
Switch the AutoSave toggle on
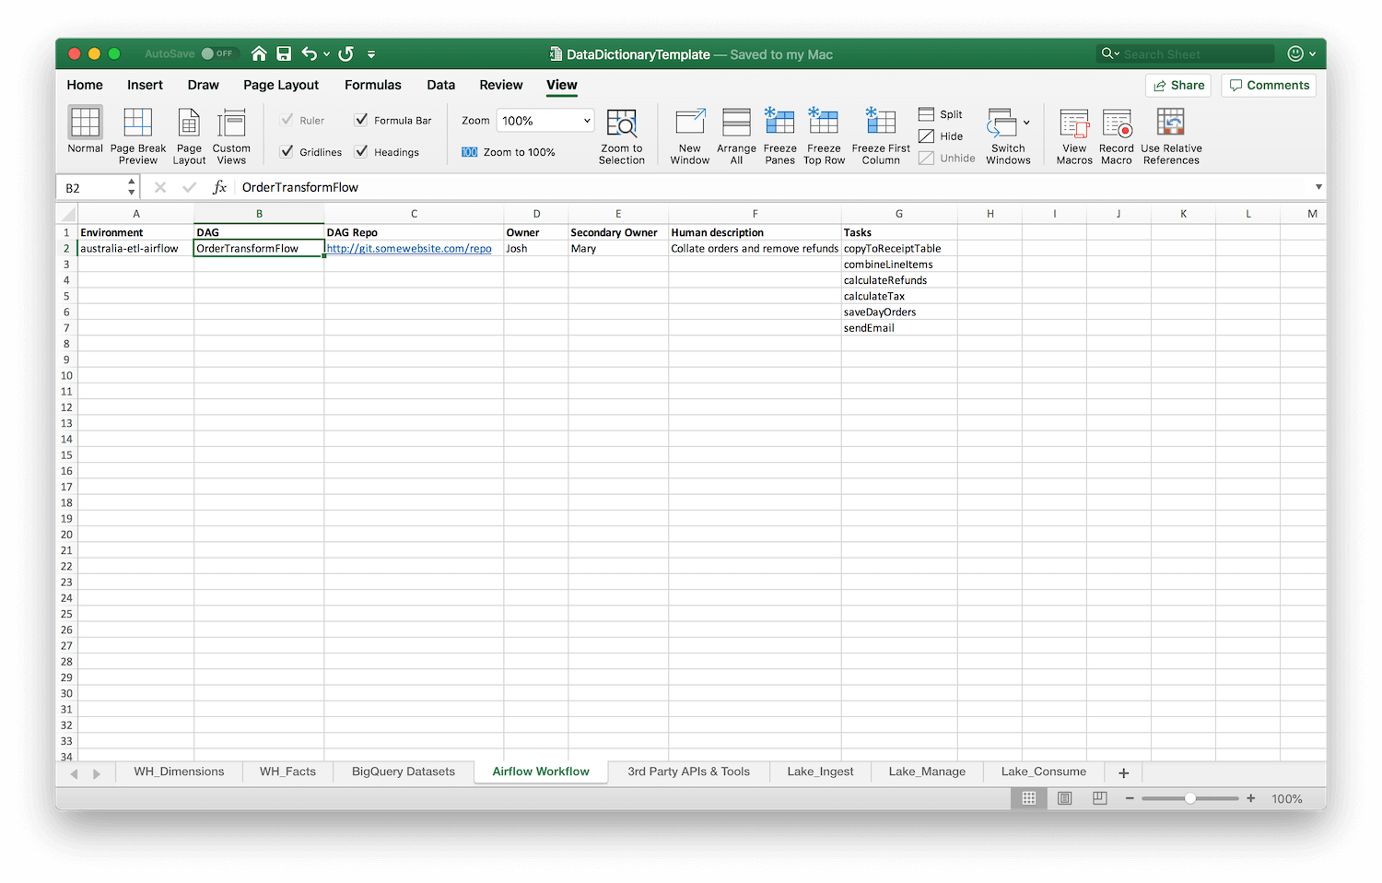[x=218, y=54]
